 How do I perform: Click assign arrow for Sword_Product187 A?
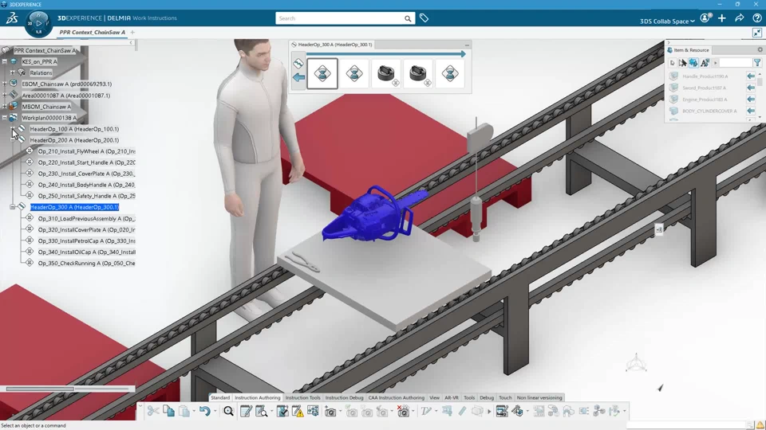pos(751,88)
